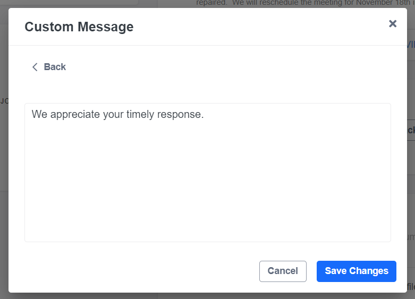Close the Custom Message dialog with X
415x299 pixels.
click(393, 23)
